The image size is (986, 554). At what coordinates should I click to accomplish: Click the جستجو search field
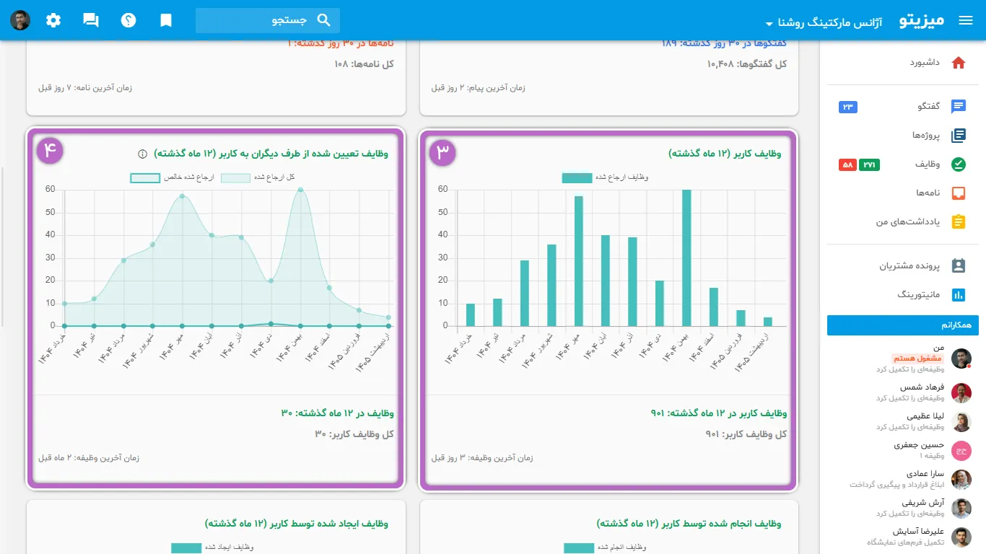pyautogui.click(x=267, y=20)
